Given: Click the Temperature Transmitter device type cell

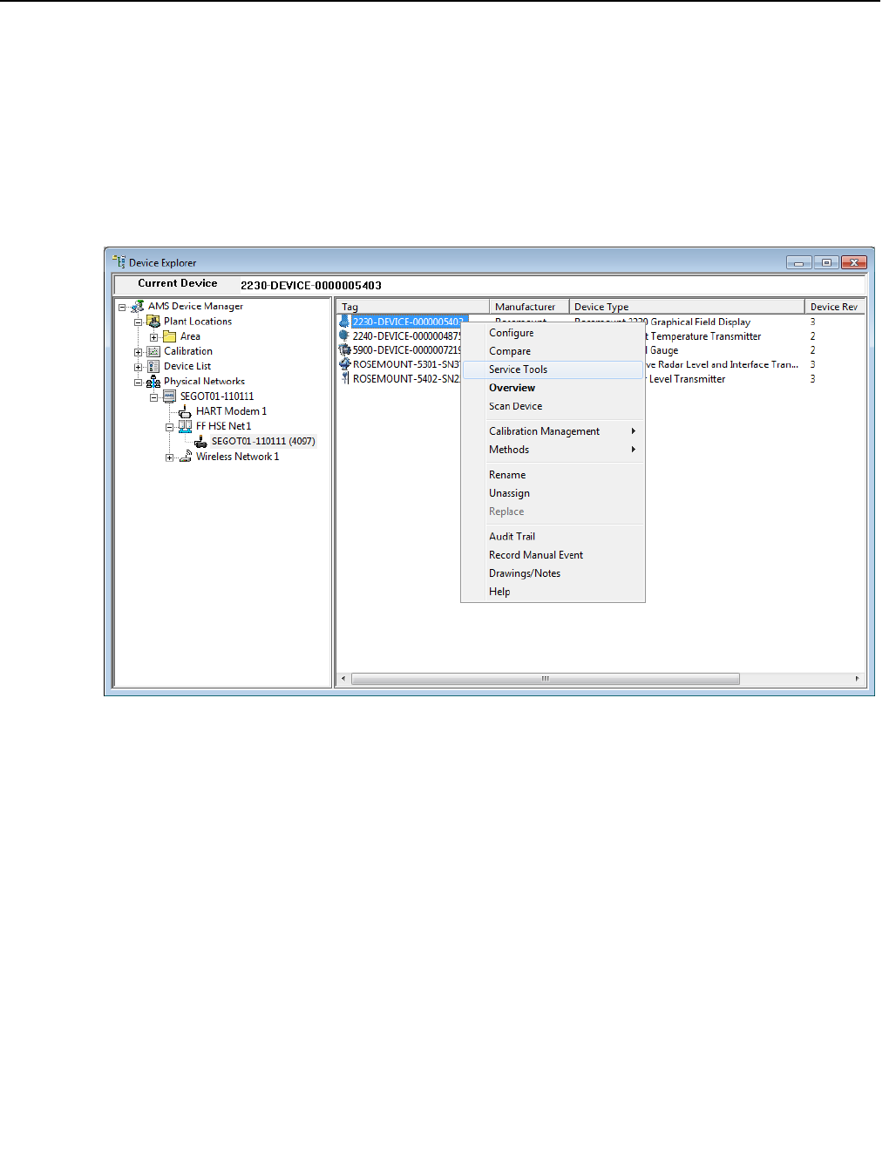Looking at the screenshot, I should click(705, 336).
